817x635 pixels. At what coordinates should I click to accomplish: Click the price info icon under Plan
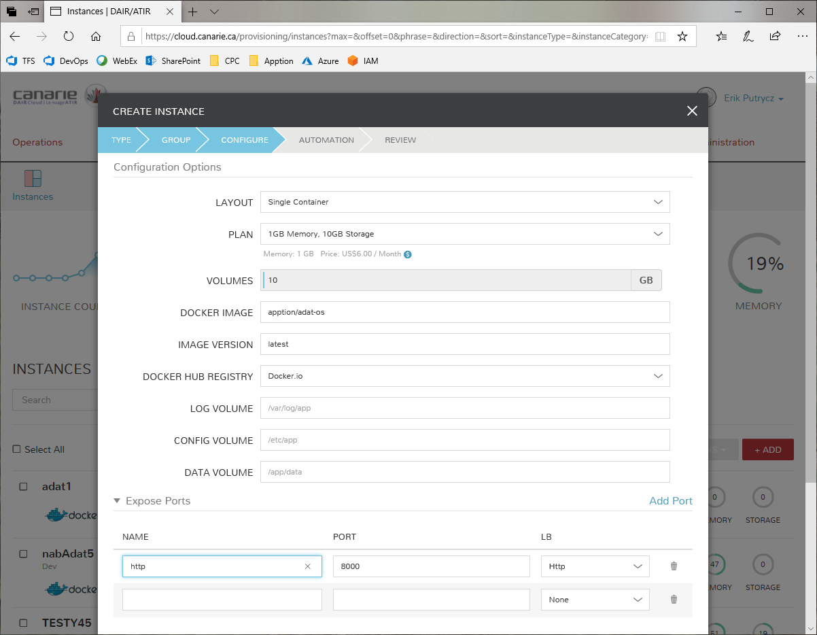pos(408,254)
